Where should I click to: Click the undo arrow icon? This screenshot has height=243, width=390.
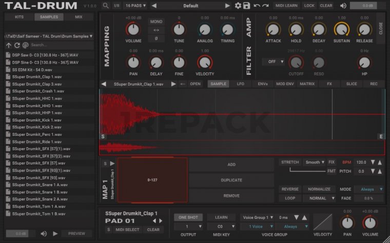(256, 6)
